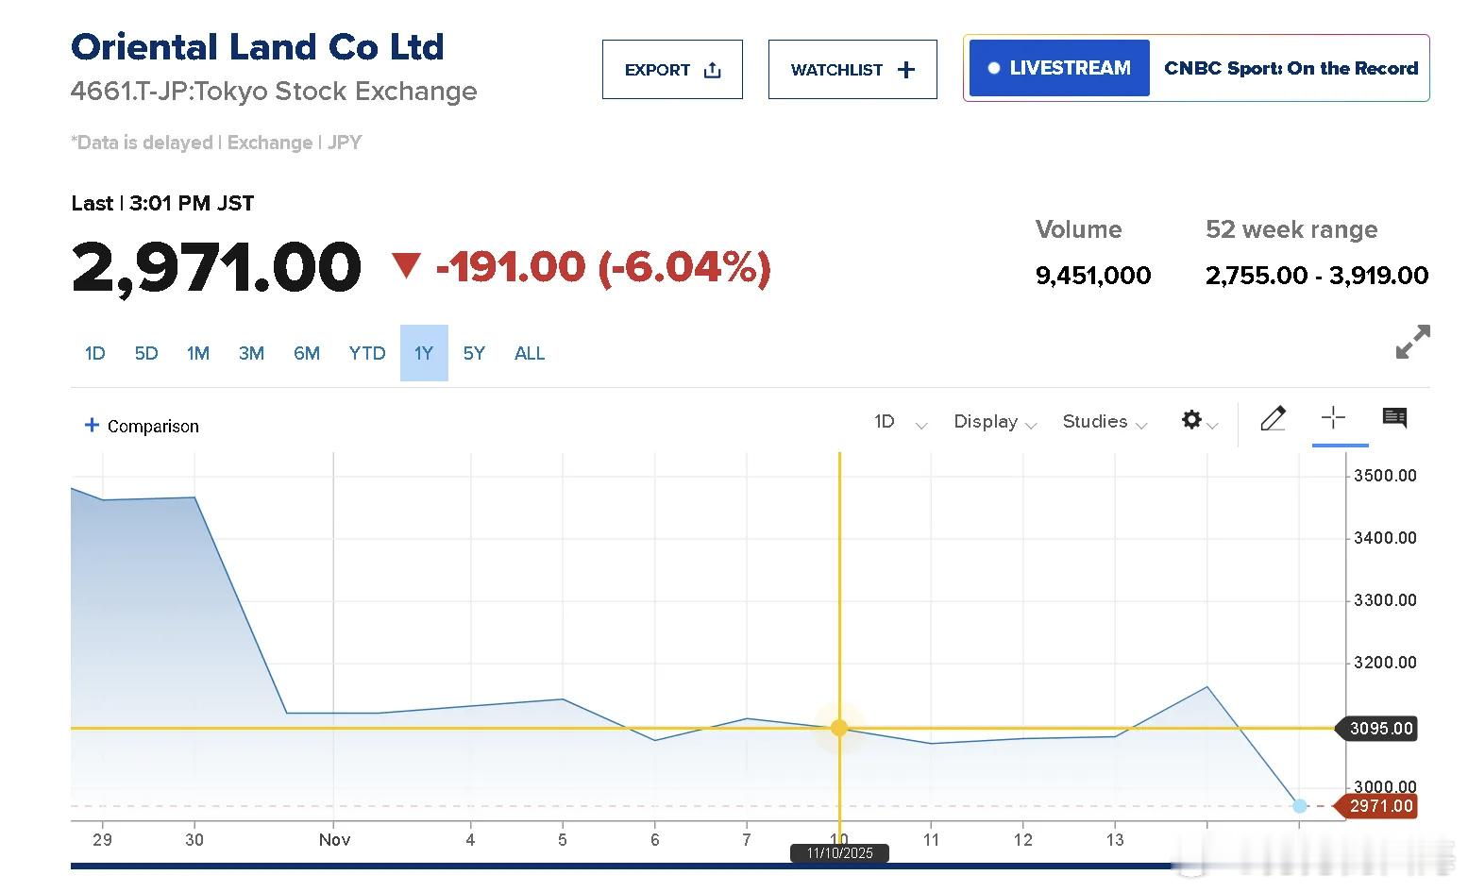Click the livestream dot indicator
The height and width of the screenshot is (892, 1468).
click(993, 68)
